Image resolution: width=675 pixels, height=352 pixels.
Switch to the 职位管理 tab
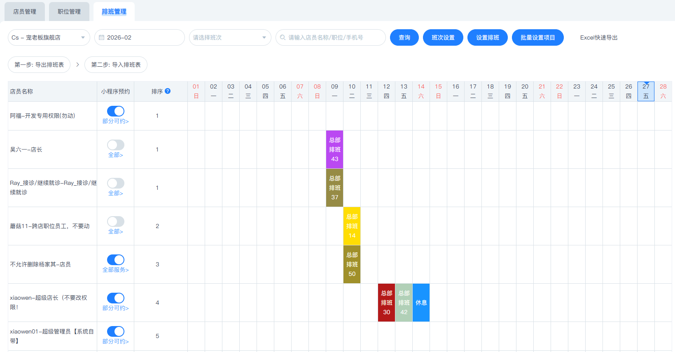[x=69, y=12]
